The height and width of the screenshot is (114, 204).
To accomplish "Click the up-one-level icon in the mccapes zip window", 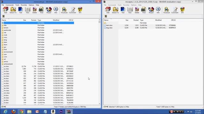I will pyautogui.click(x=106, y=16).
